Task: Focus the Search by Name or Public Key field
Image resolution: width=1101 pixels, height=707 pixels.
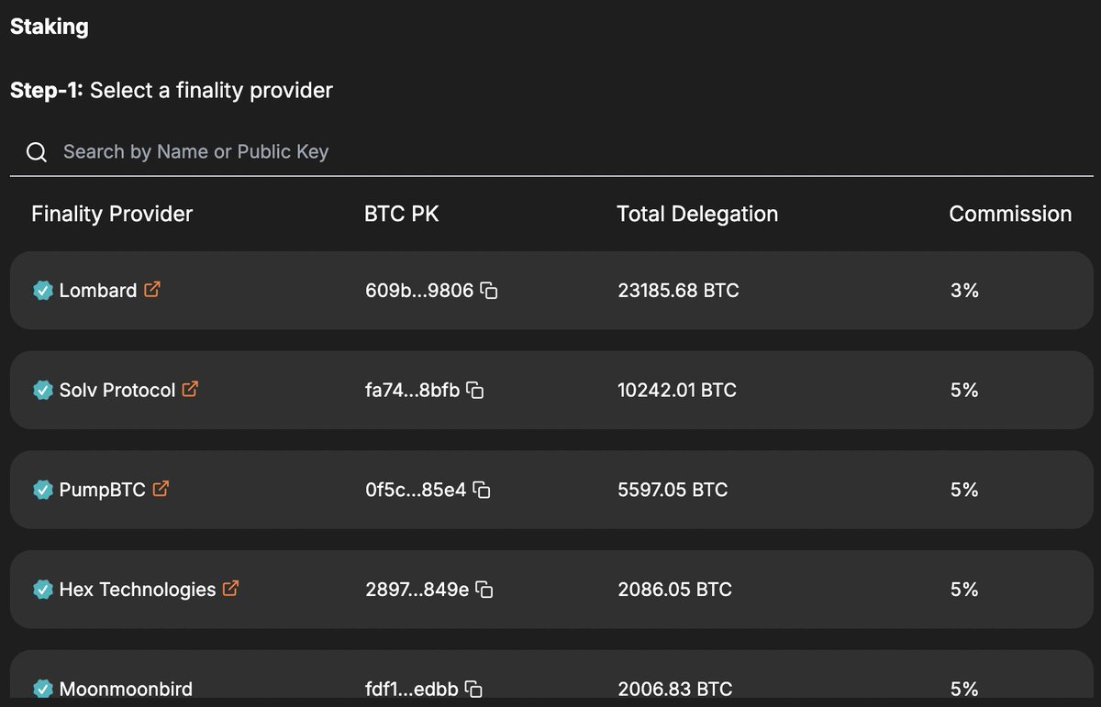Action: coord(551,152)
